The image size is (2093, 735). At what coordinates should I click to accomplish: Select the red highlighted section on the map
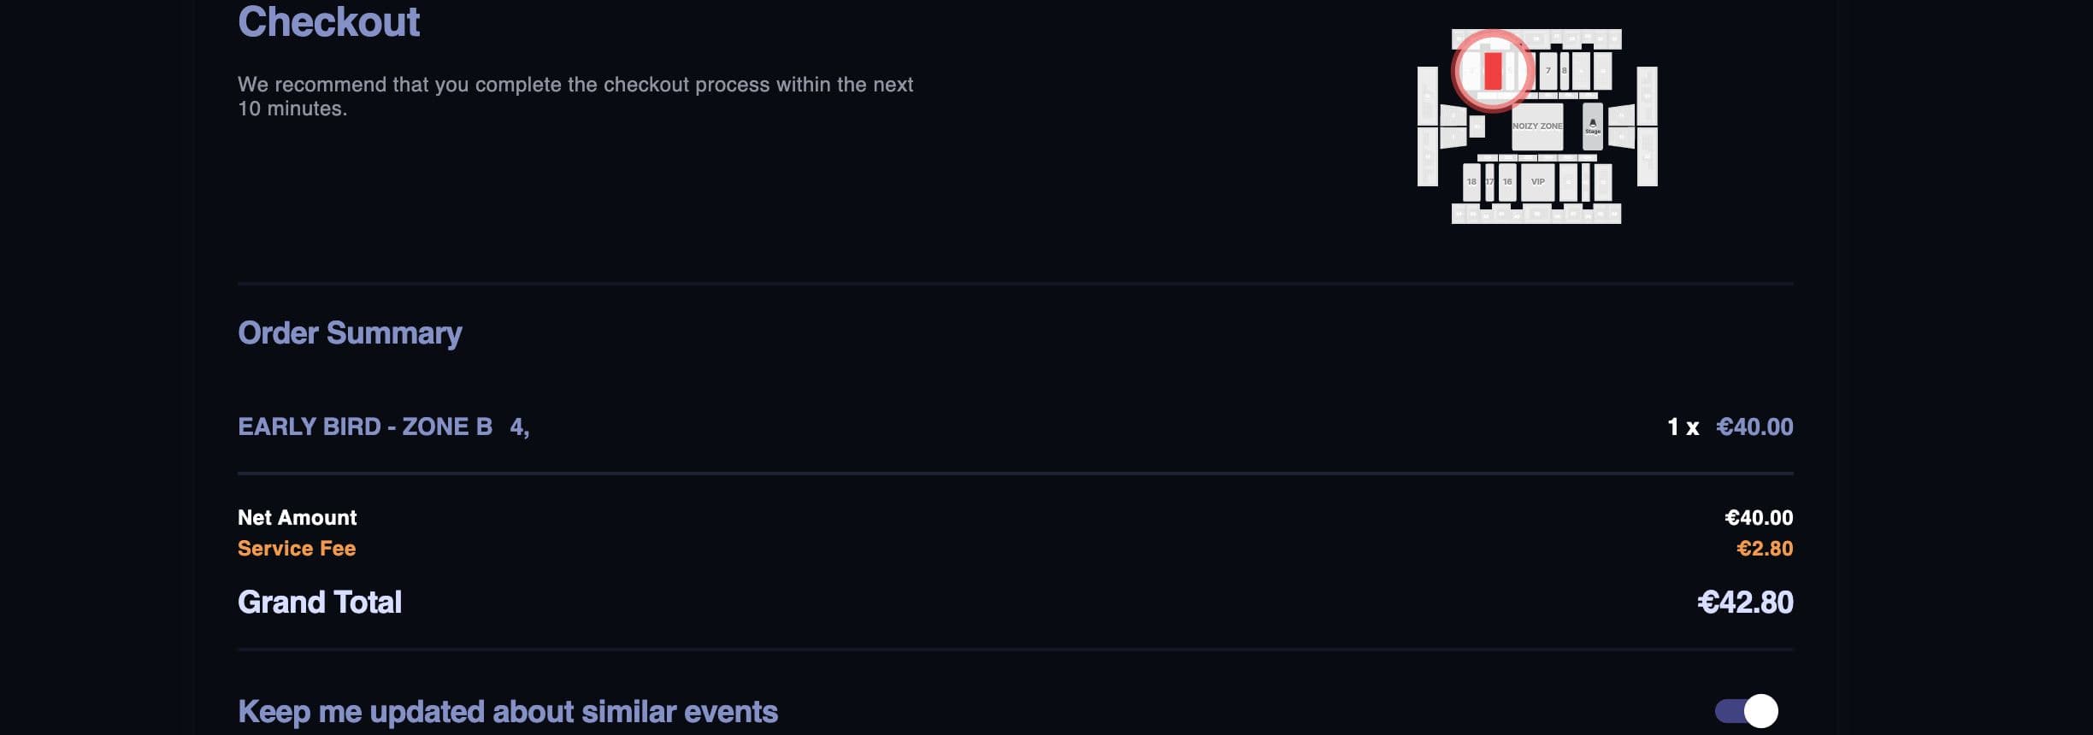[x=1493, y=71]
